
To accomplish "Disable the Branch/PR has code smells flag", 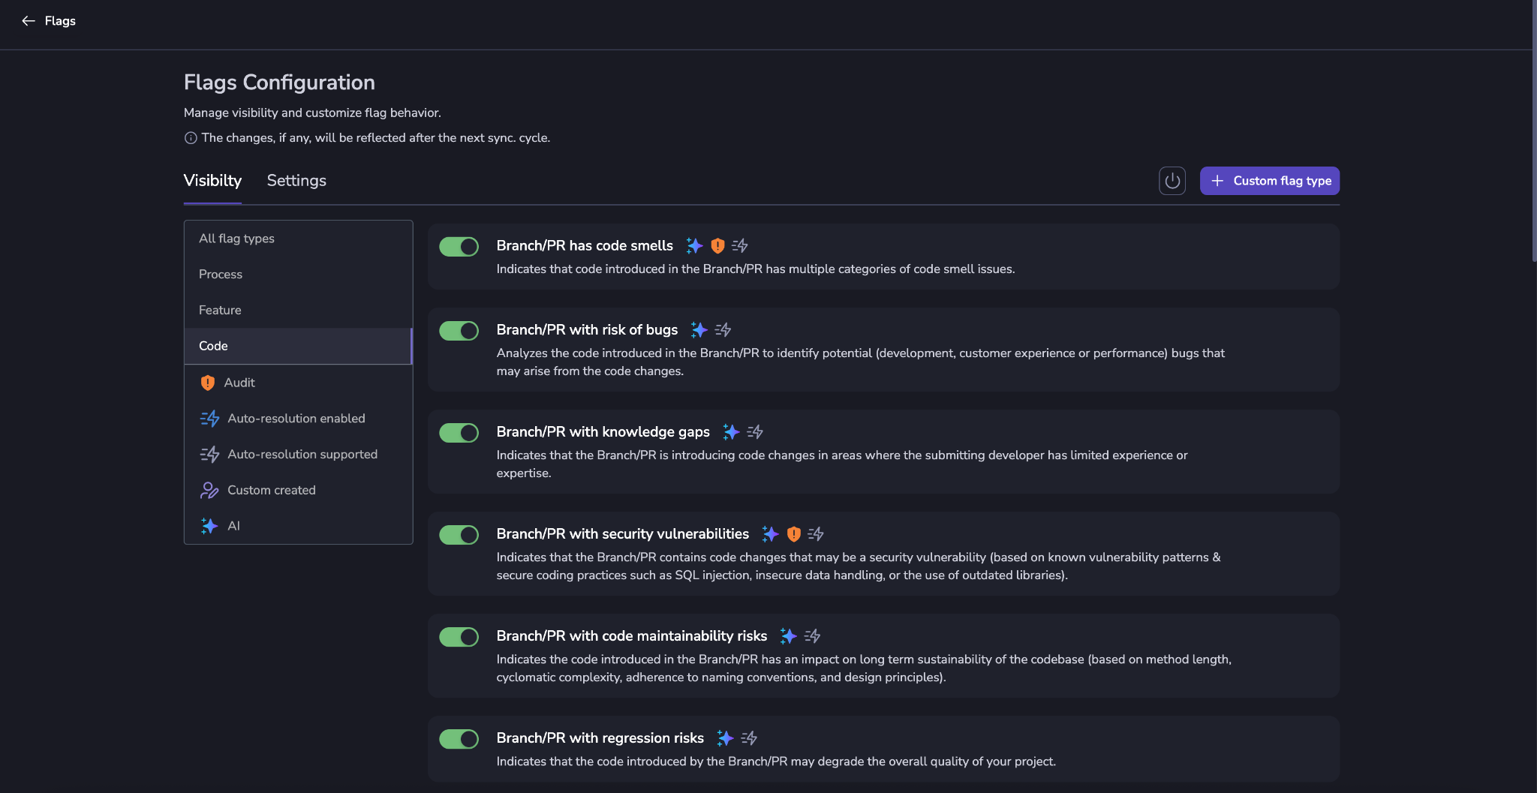I will [x=459, y=247].
